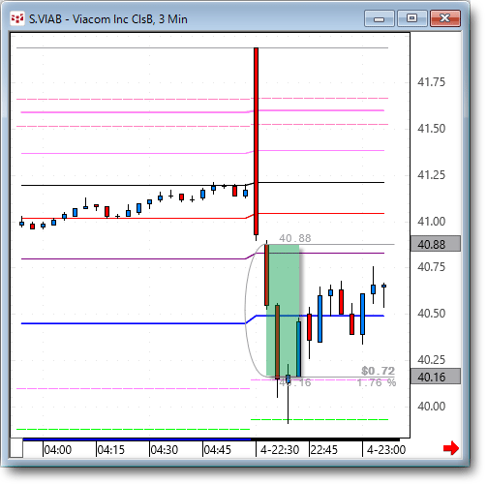Minimize the S.VIAB chart window

(x=380, y=18)
